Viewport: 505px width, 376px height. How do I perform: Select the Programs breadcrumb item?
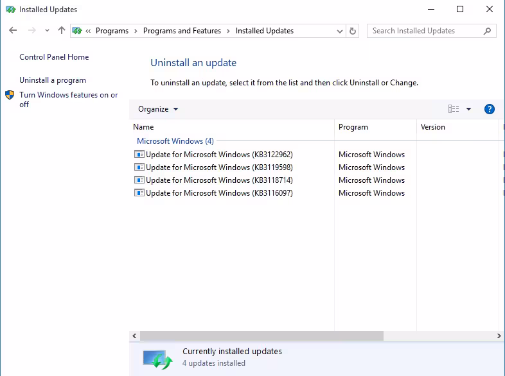pyautogui.click(x=112, y=31)
